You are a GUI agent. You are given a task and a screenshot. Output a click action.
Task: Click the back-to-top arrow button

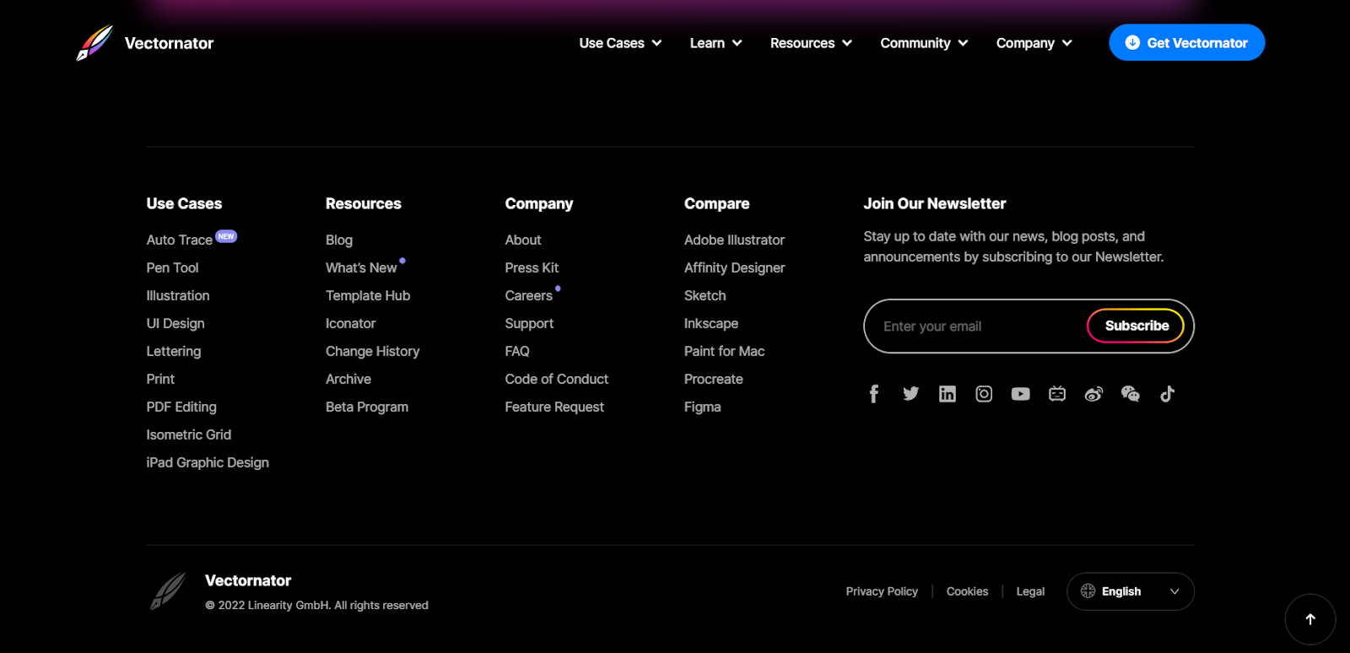coord(1310,619)
